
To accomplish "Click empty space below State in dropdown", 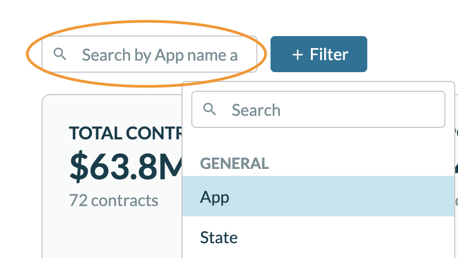I will click(317, 254).
